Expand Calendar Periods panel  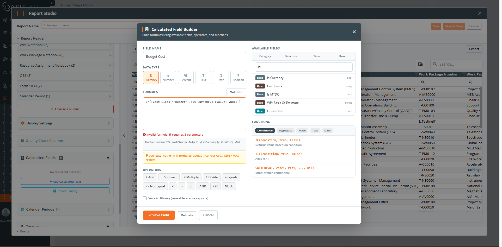pyautogui.click(x=65, y=210)
